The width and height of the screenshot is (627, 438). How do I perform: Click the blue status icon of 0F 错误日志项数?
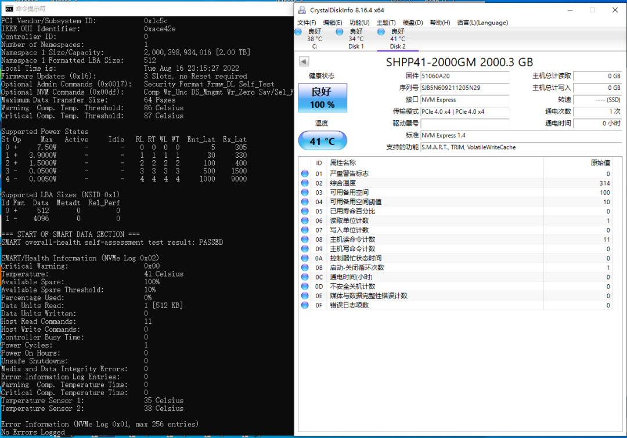(x=305, y=305)
